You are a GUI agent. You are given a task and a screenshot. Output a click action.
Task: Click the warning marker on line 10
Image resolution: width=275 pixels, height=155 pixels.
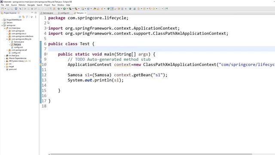(x=40, y=65)
